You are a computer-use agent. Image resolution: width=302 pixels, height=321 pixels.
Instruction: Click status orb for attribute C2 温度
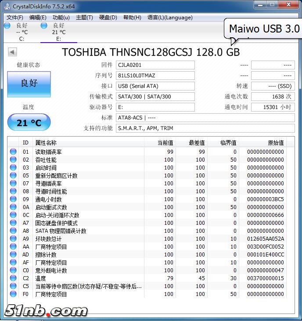coord(13,278)
